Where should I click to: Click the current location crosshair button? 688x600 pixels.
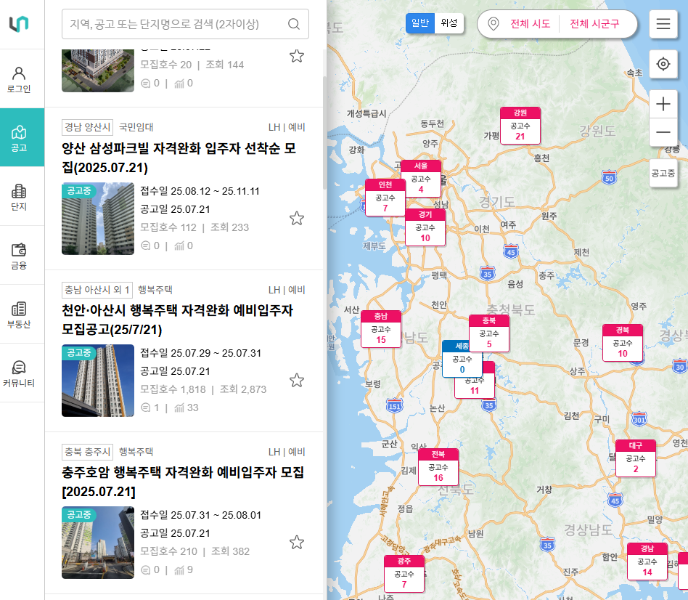coord(663,65)
